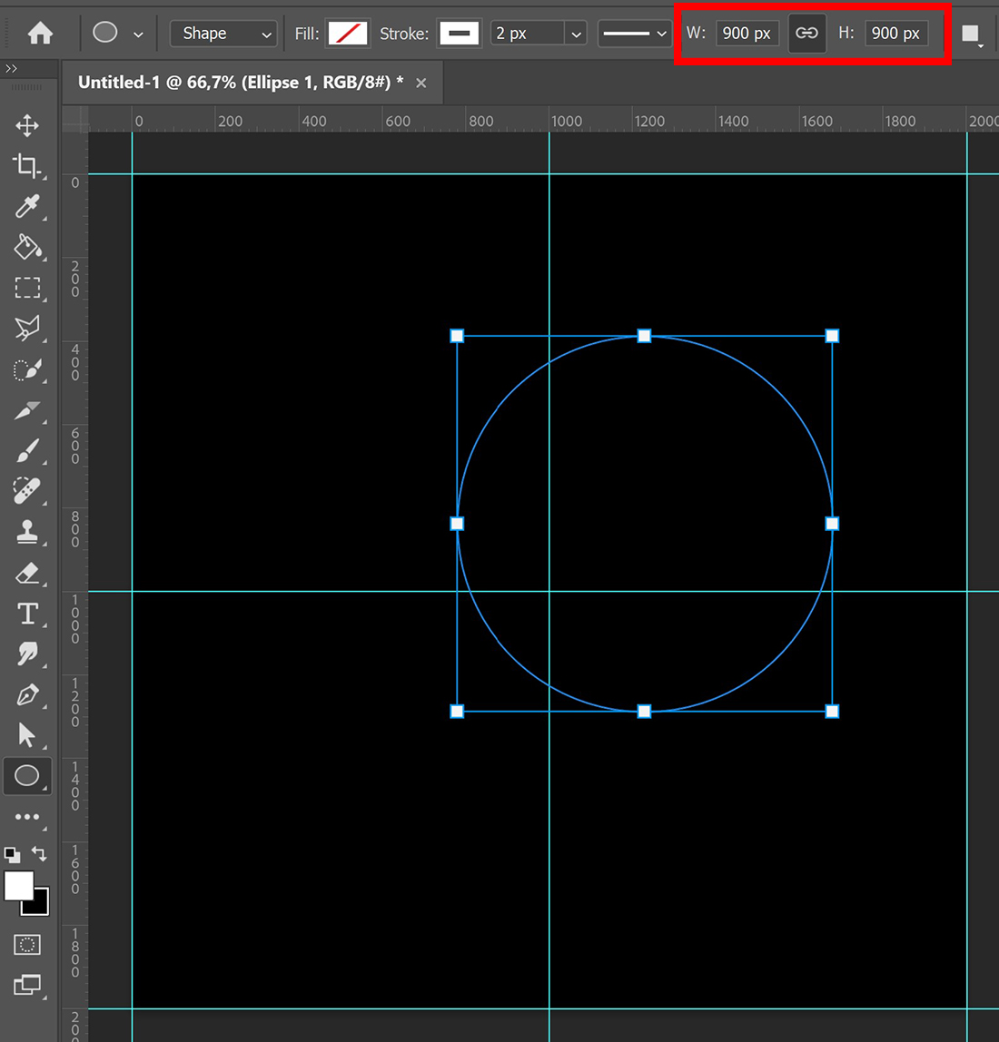This screenshot has height=1042, width=999.
Task: Open the stroke line type dropdown
Action: click(x=634, y=34)
